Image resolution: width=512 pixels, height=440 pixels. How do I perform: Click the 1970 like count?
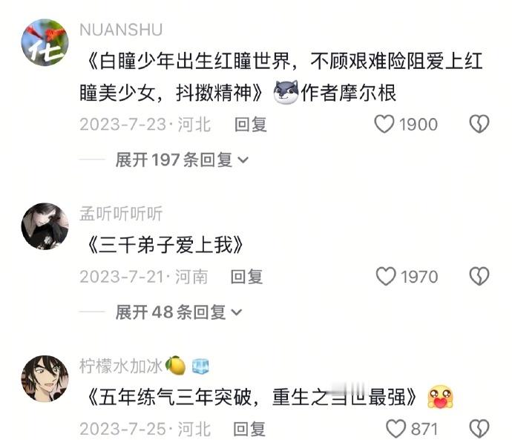(x=419, y=277)
